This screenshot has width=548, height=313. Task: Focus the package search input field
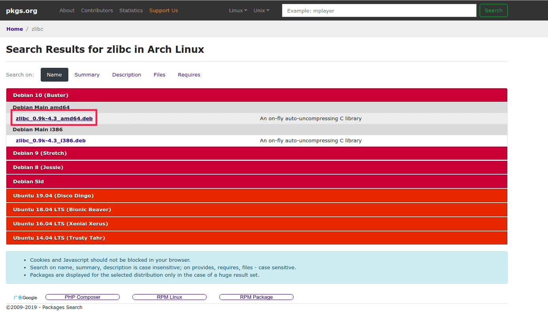[379, 11]
